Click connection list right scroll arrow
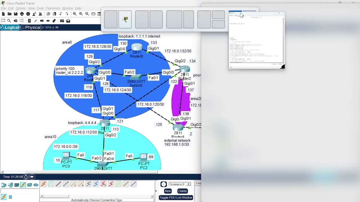Screen dimensions: 360x202 pos(152,196)
